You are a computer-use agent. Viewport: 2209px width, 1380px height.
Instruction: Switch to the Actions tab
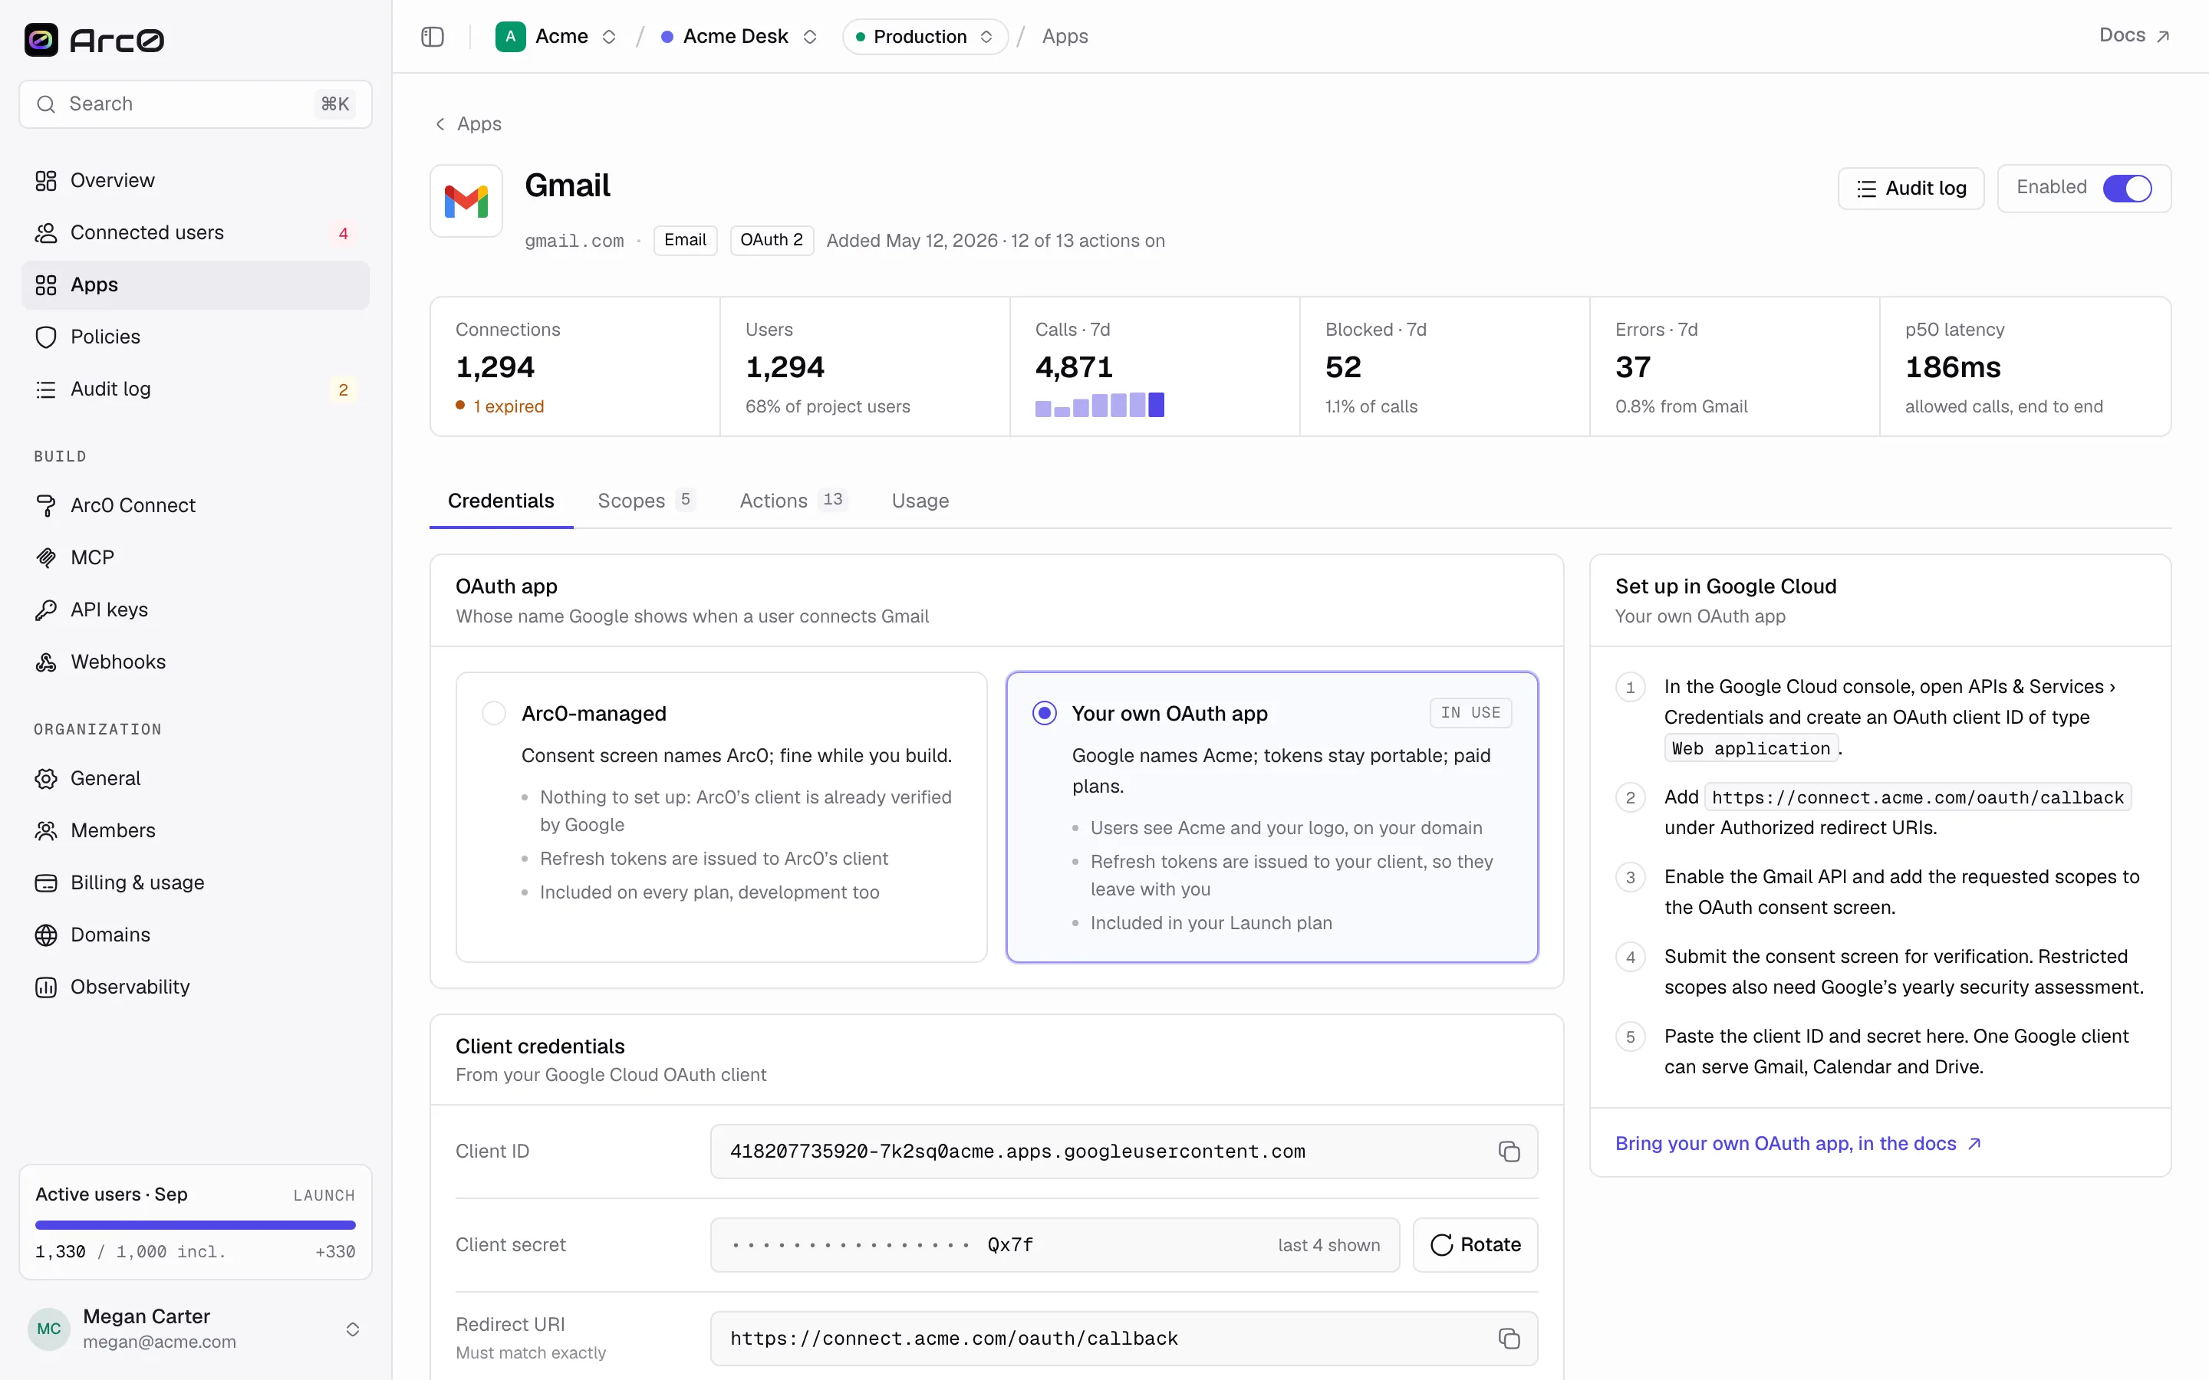coord(793,501)
